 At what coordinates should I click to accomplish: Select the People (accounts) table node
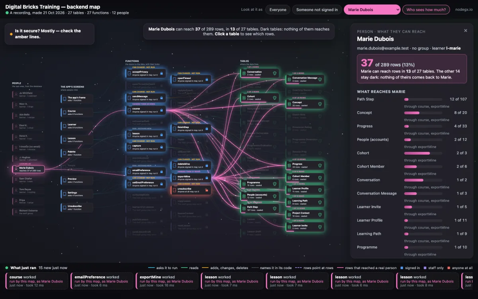(260, 196)
